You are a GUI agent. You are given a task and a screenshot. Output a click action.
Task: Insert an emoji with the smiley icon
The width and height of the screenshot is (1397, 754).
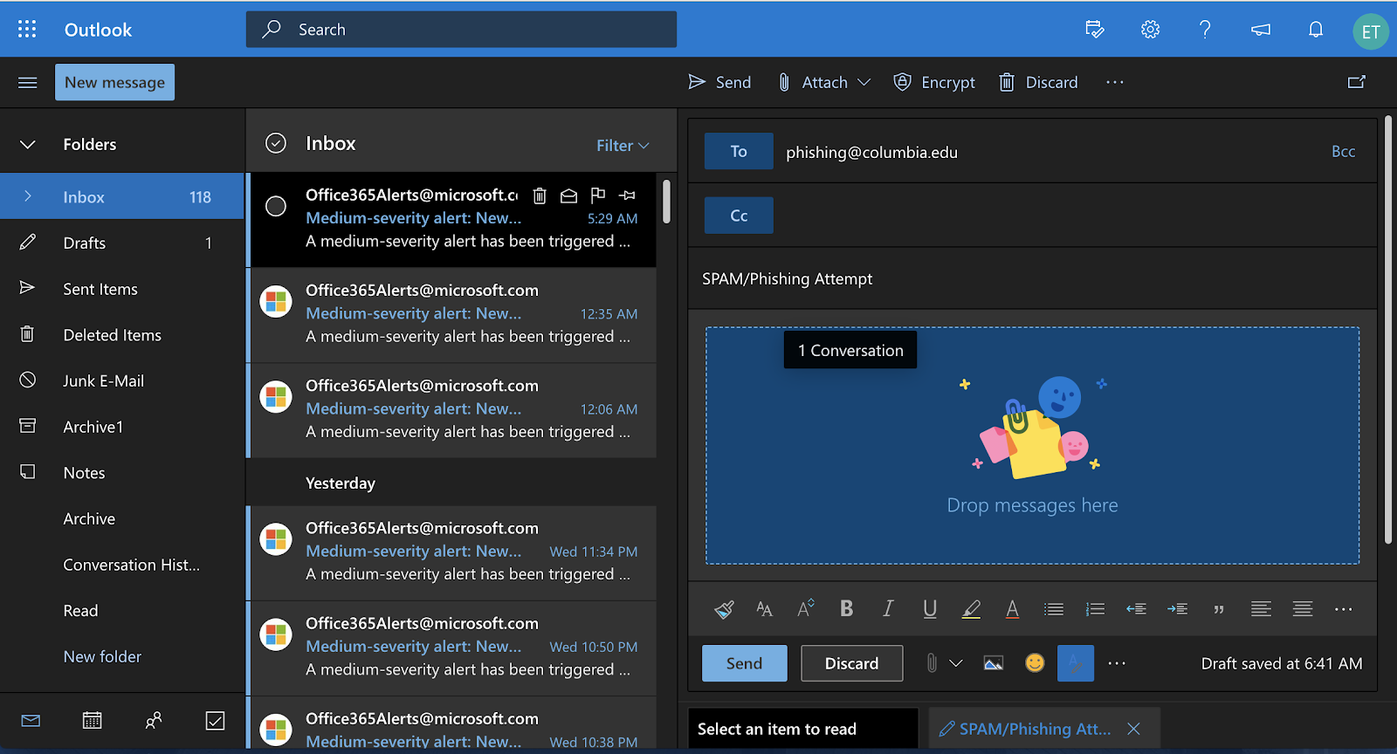pos(1035,663)
